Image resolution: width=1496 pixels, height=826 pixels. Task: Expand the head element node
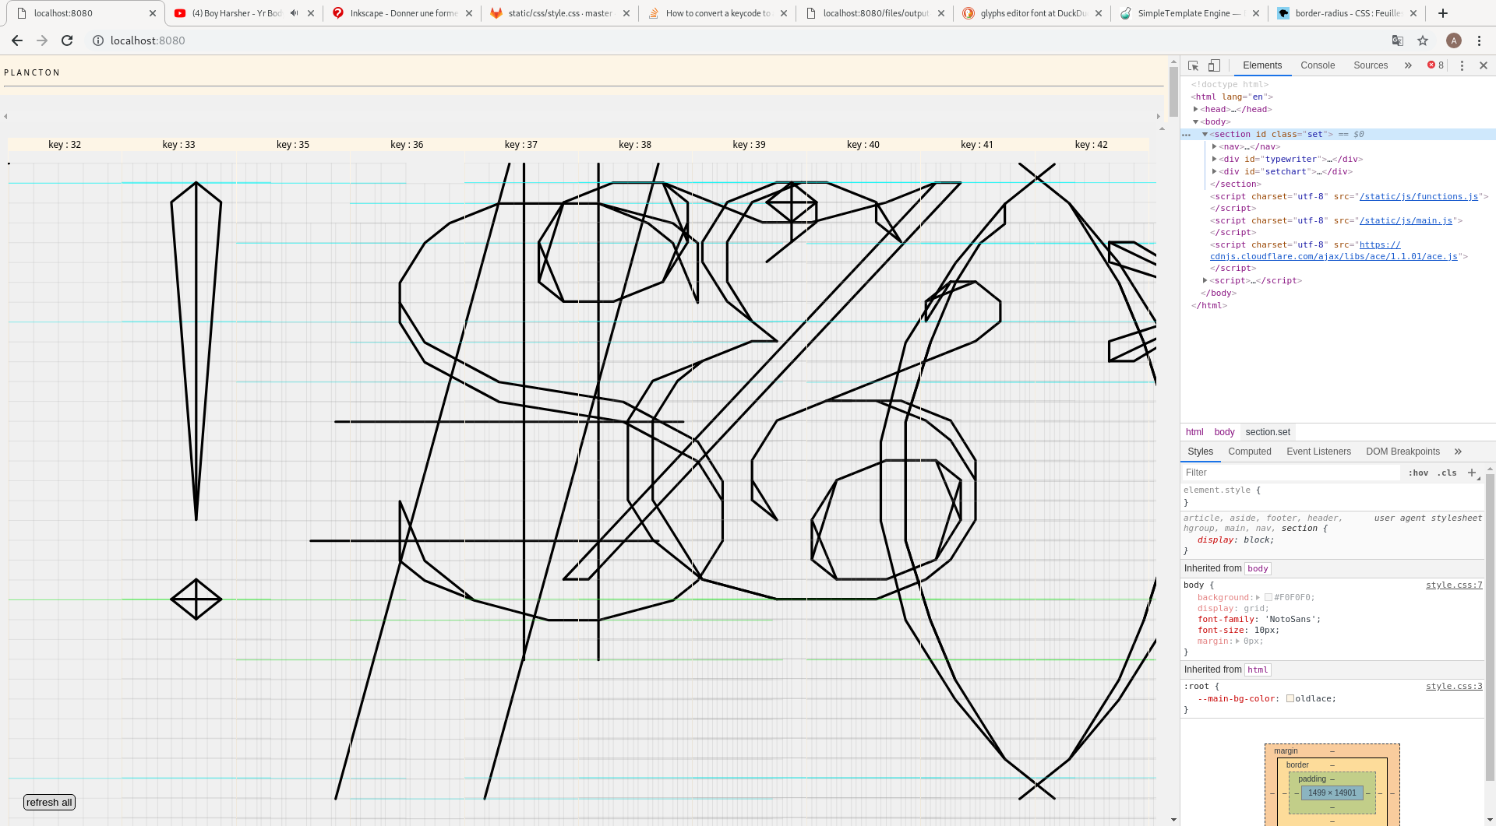pos(1196,109)
